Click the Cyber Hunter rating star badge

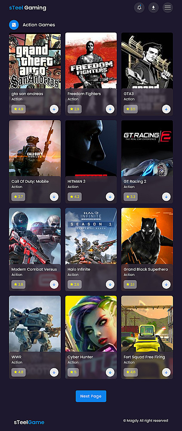tap(73, 372)
